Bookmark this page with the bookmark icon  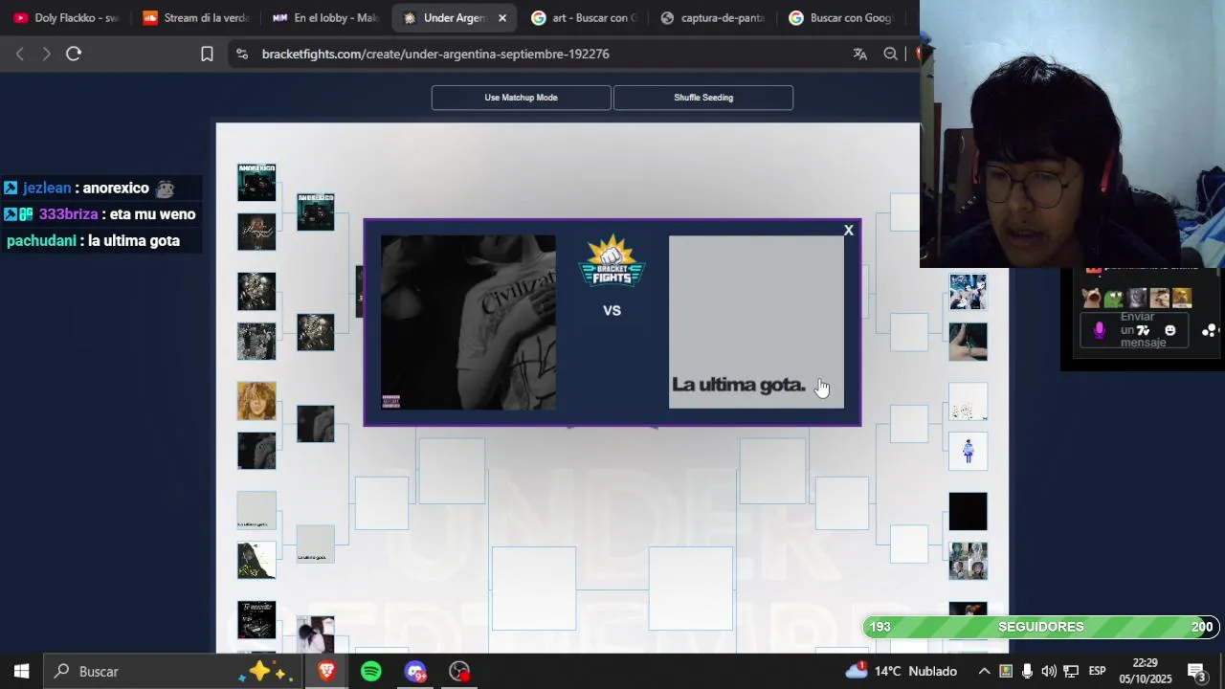[207, 55]
